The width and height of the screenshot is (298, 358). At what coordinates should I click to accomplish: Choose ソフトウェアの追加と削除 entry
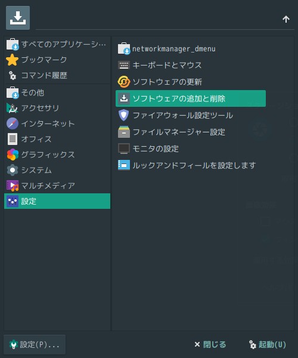click(191, 98)
